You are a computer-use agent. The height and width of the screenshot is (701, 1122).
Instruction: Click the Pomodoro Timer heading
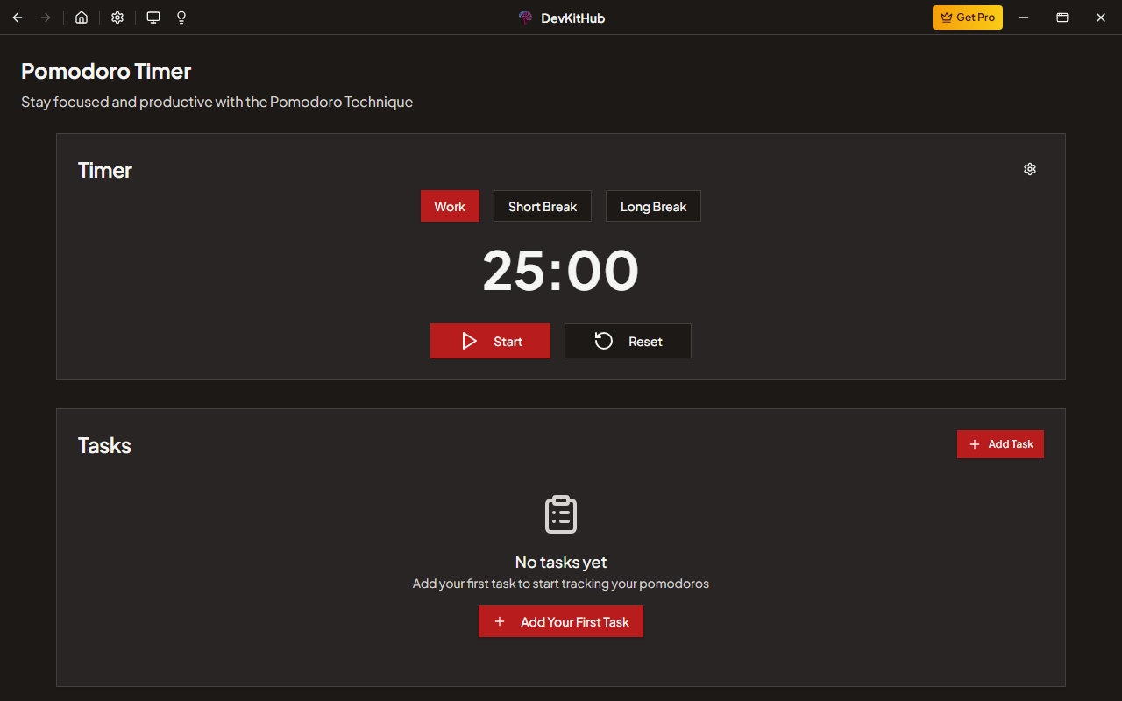[x=106, y=71]
